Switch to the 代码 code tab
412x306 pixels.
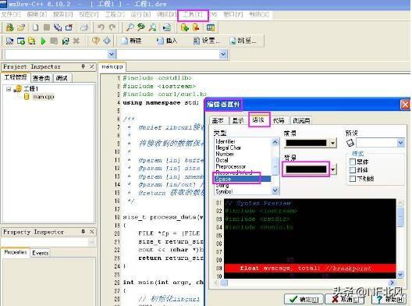(279, 121)
